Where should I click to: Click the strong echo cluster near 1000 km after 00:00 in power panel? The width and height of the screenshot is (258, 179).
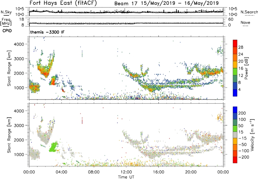[35, 87]
